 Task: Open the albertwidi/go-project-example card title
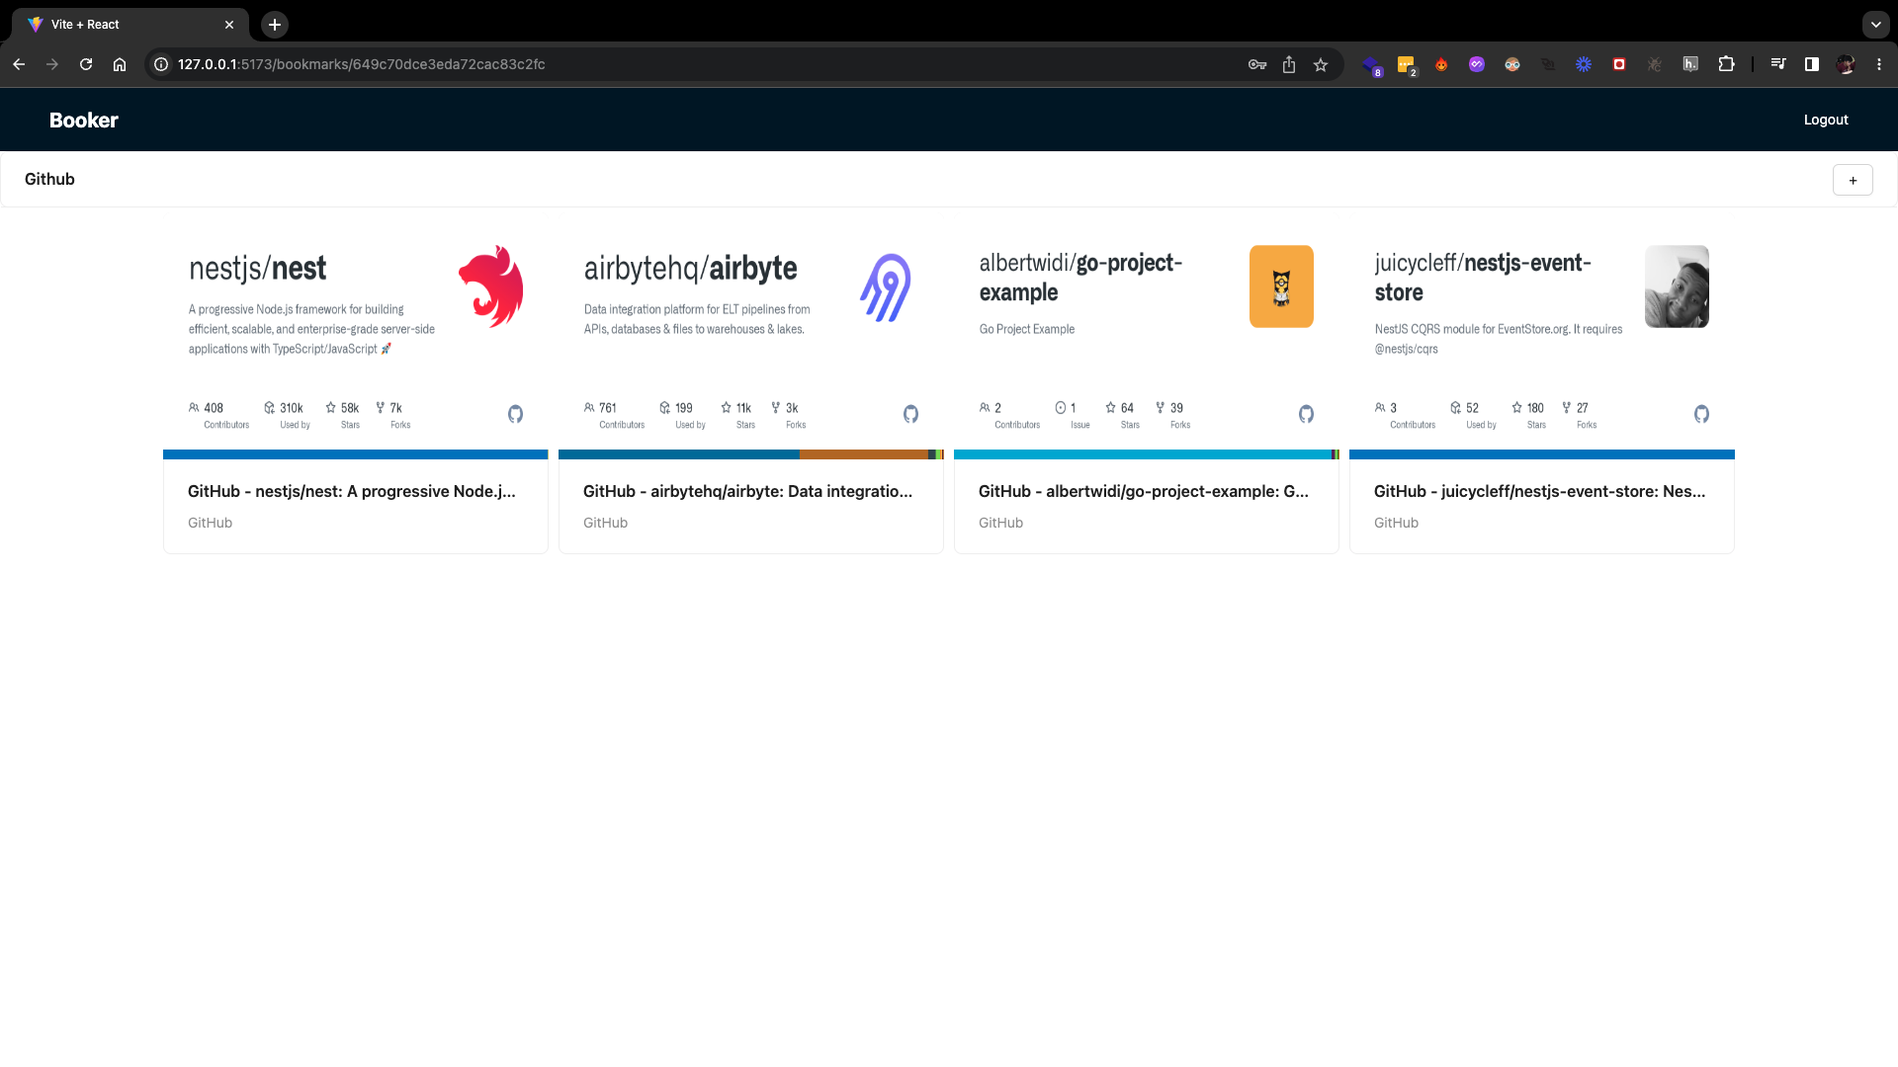click(x=1143, y=491)
